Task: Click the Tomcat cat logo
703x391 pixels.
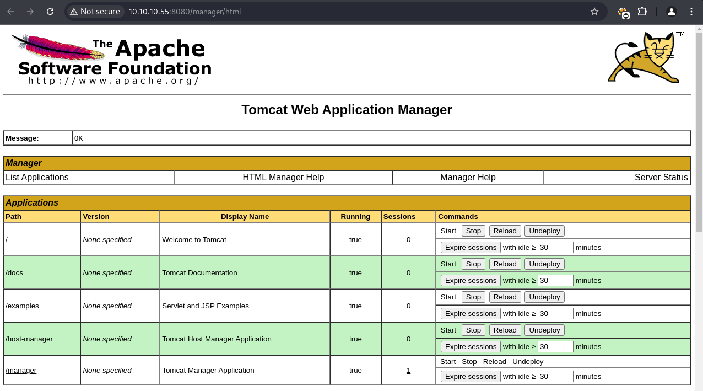Action: 646,57
